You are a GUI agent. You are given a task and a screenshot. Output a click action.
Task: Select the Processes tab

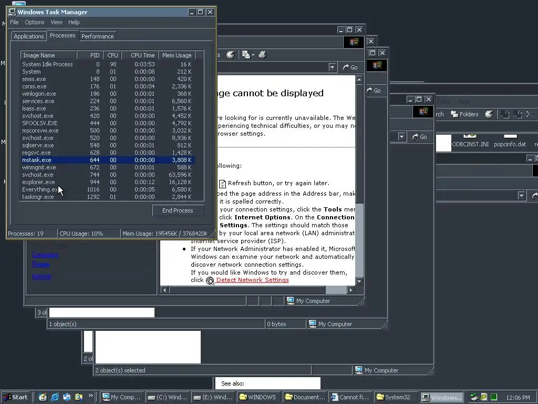[63, 35]
